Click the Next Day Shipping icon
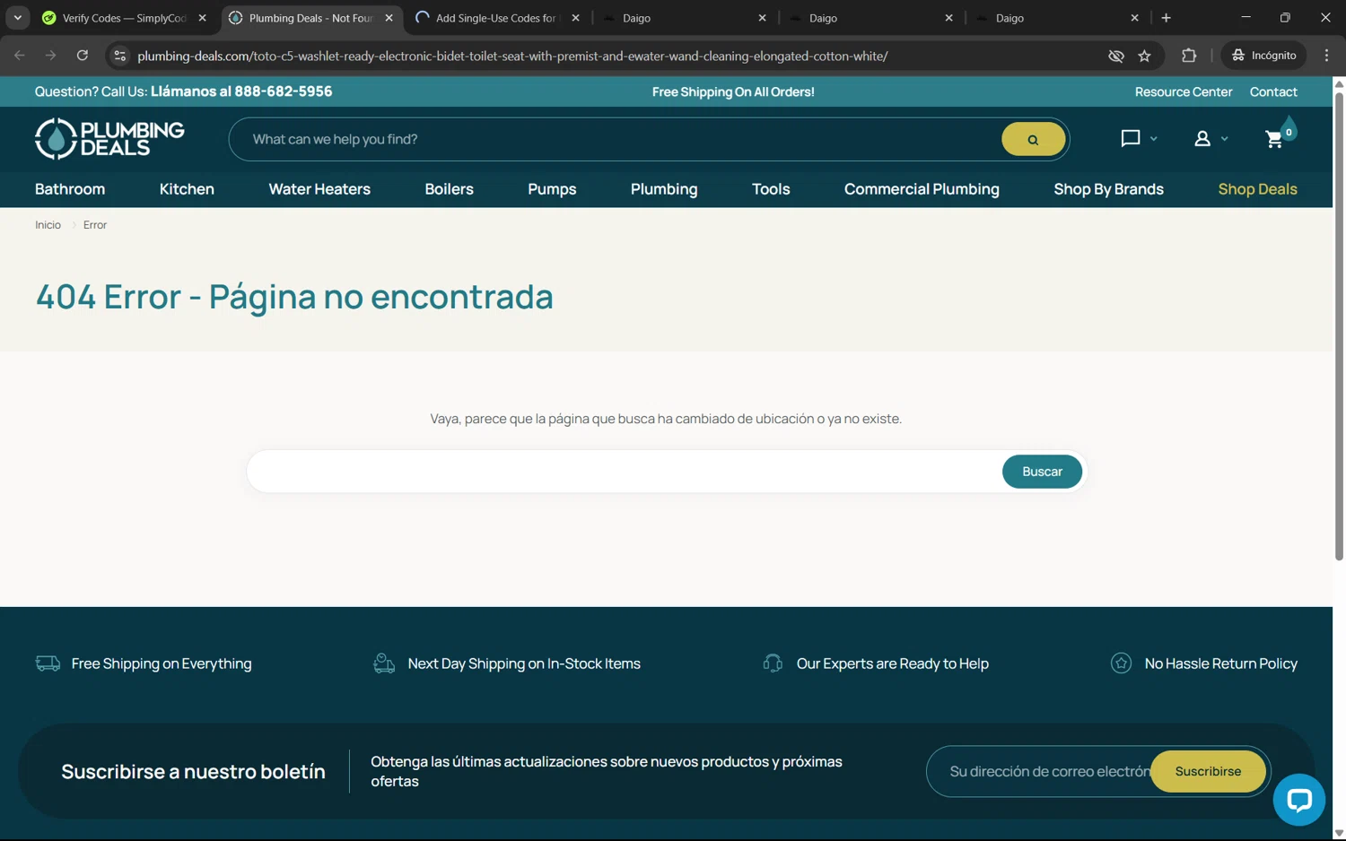The width and height of the screenshot is (1346, 841). pyautogui.click(x=384, y=663)
